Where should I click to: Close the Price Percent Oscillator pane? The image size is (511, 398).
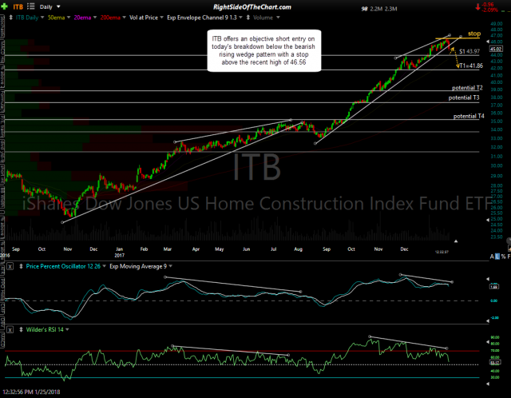tap(10, 266)
